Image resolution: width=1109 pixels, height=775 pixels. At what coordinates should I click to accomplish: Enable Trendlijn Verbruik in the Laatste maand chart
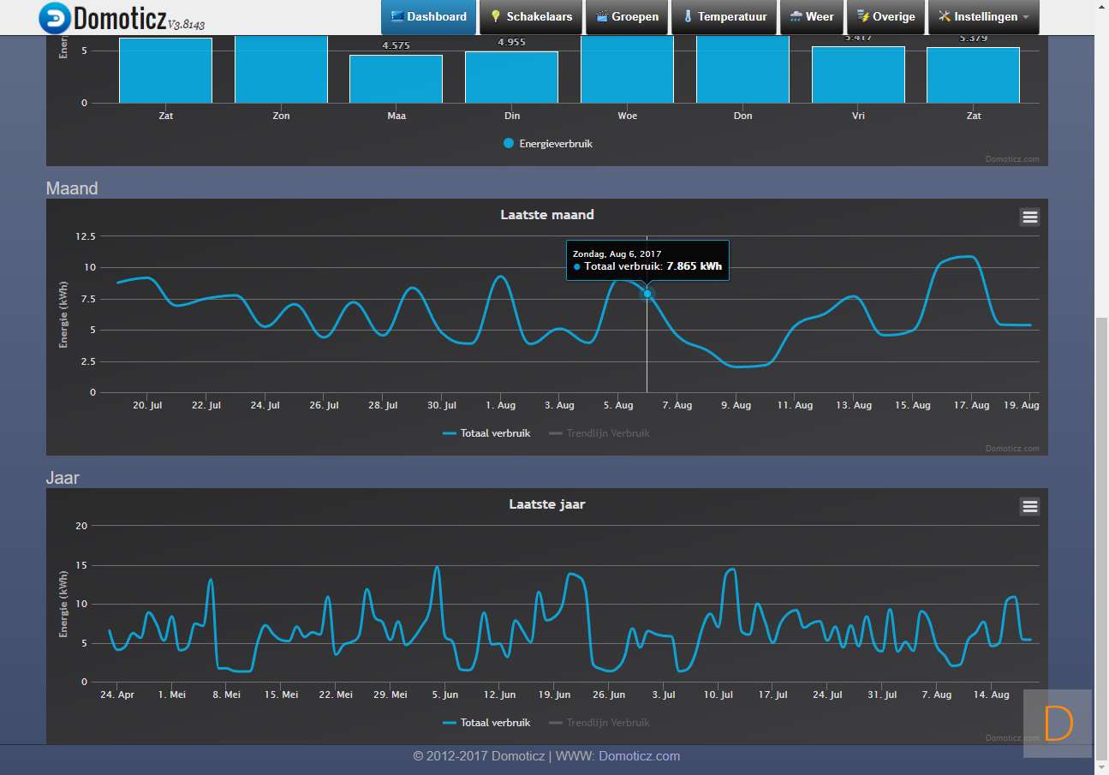tap(607, 433)
